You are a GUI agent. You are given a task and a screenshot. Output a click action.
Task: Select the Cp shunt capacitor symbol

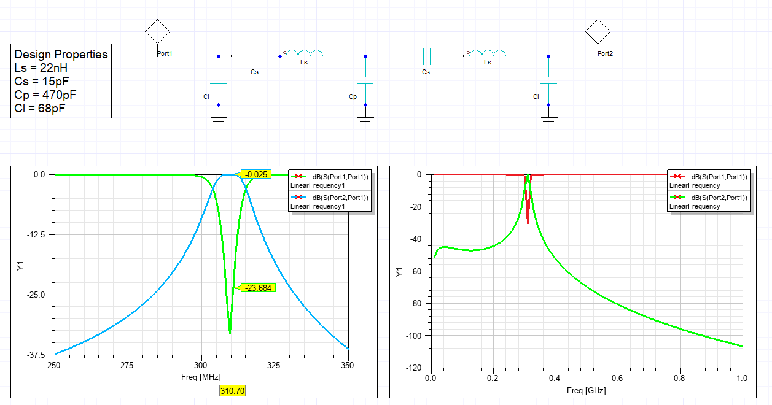point(365,80)
